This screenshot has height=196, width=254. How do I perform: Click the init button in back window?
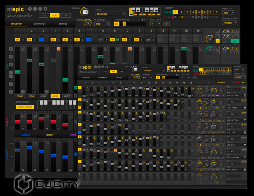click(66, 15)
